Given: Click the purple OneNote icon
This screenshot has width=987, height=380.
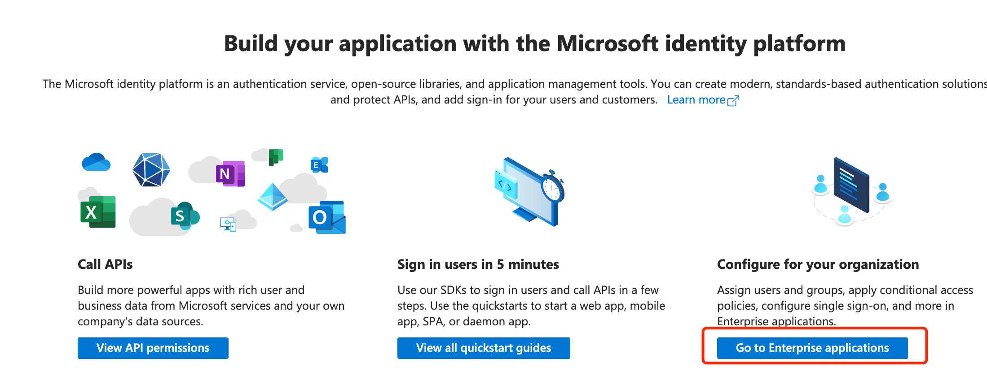Looking at the screenshot, I should (230, 173).
